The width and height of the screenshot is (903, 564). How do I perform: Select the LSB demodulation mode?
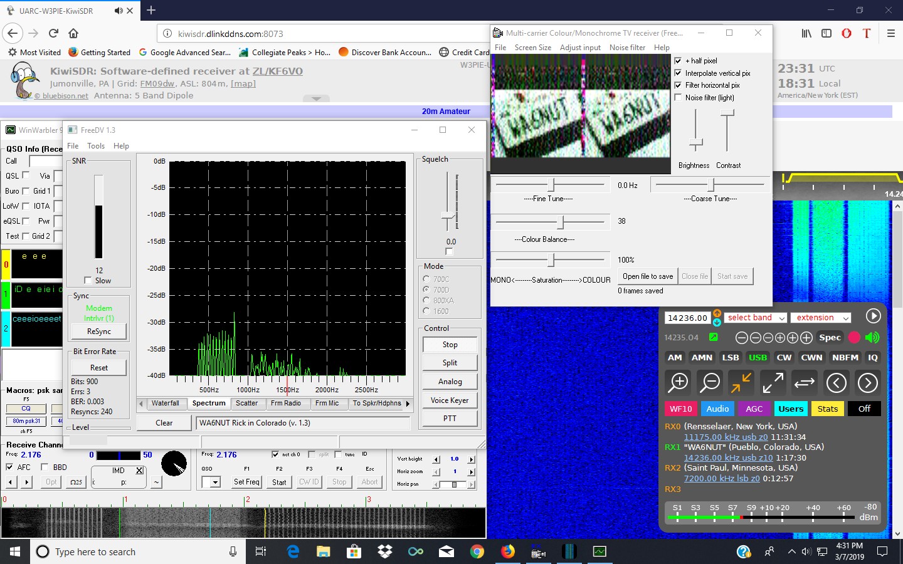pos(731,357)
